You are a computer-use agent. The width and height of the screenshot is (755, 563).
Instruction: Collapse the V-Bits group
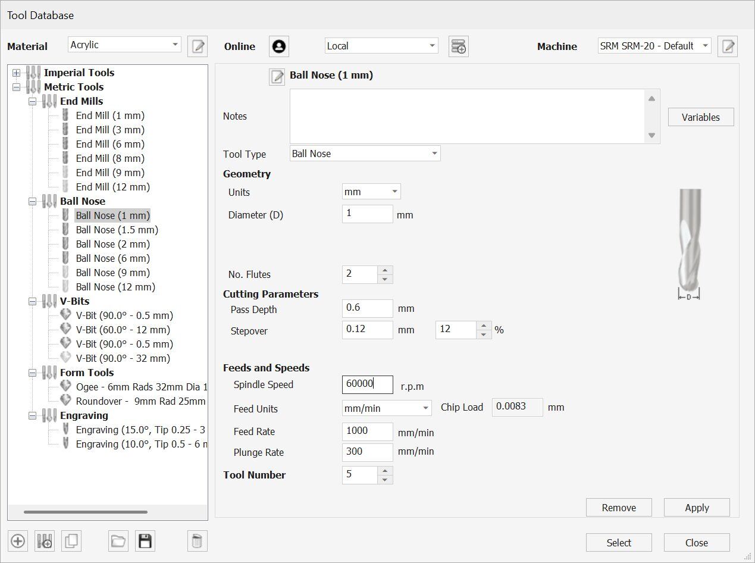(x=32, y=301)
